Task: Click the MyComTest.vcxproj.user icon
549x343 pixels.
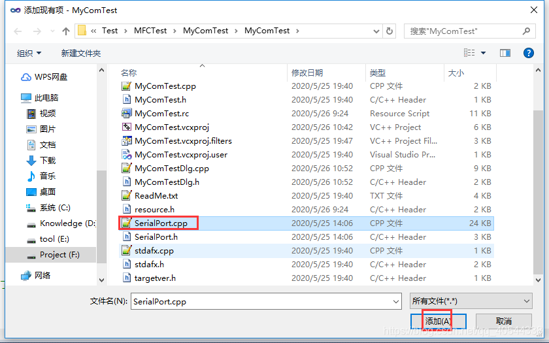Action: point(126,154)
